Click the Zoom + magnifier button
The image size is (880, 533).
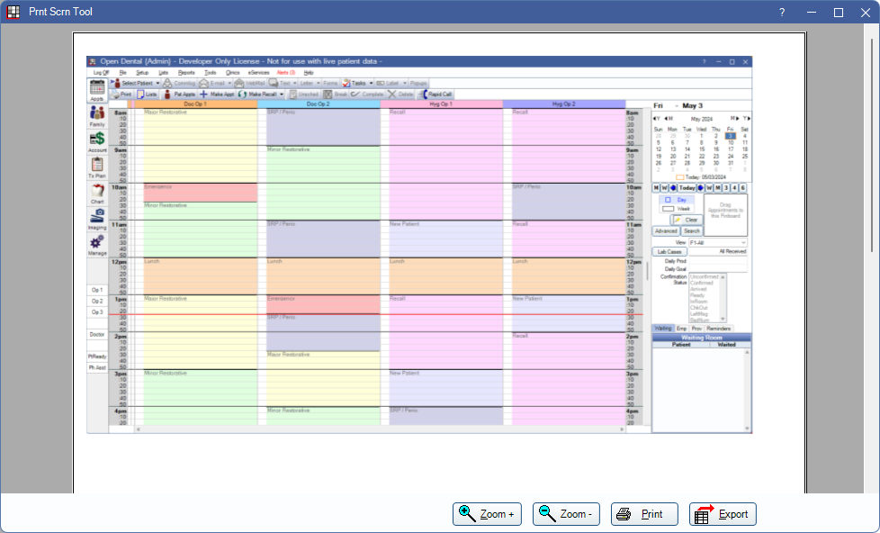point(488,514)
